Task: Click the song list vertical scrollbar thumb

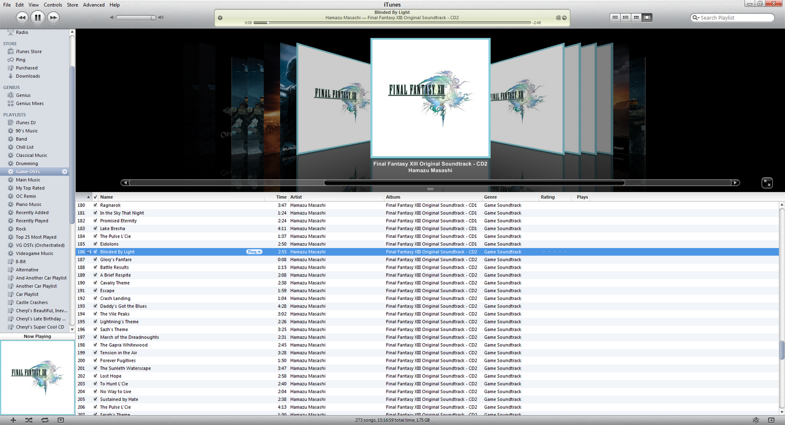Action: [782, 350]
